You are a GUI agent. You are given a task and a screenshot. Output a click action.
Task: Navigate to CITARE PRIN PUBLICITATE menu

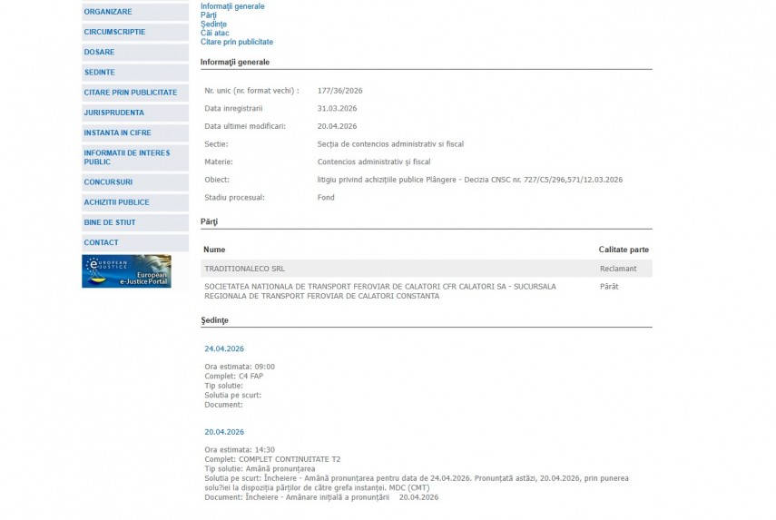pos(130,93)
